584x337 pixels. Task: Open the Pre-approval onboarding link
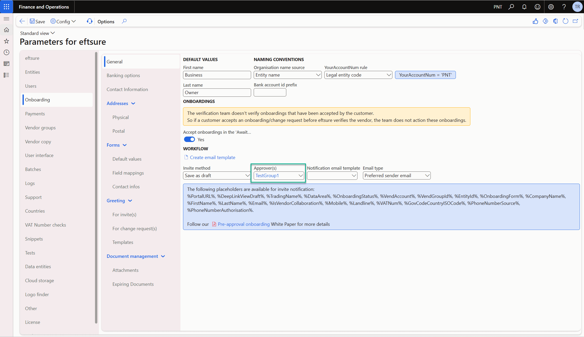click(x=244, y=224)
